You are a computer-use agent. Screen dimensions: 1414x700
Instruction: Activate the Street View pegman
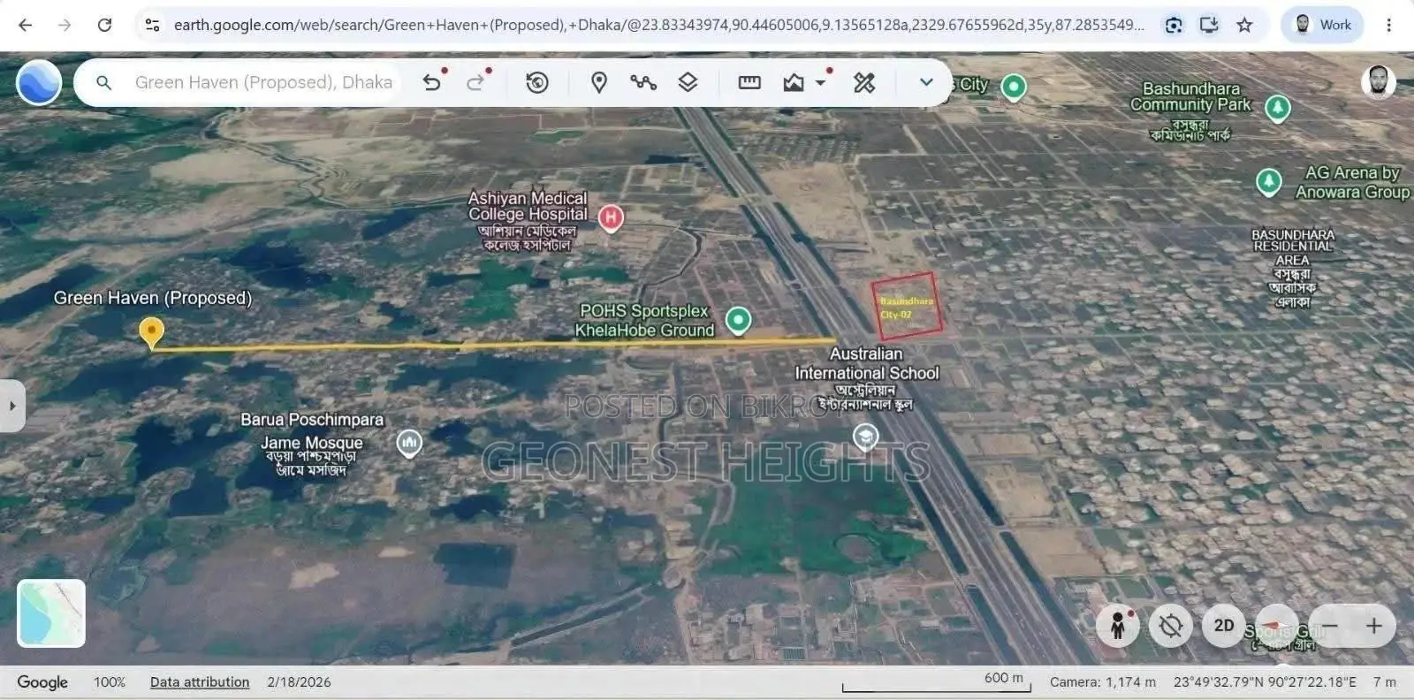(x=1118, y=626)
